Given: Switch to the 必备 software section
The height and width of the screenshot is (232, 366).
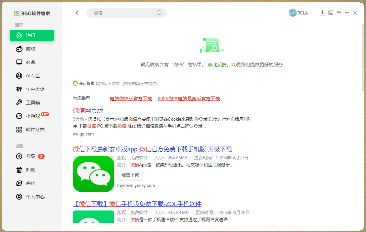Looking at the screenshot, I should (x=32, y=62).
